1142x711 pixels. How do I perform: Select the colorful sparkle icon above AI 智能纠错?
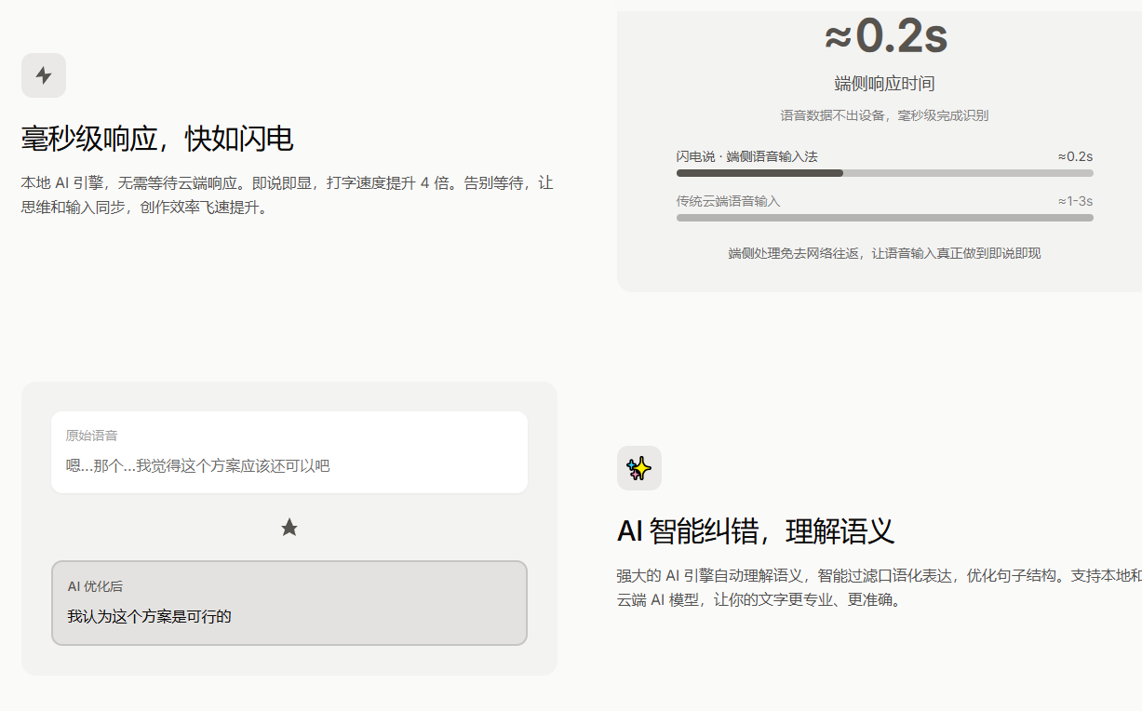(639, 468)
